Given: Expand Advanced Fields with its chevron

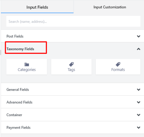Looking at the screenshot, I should (139, 102).
